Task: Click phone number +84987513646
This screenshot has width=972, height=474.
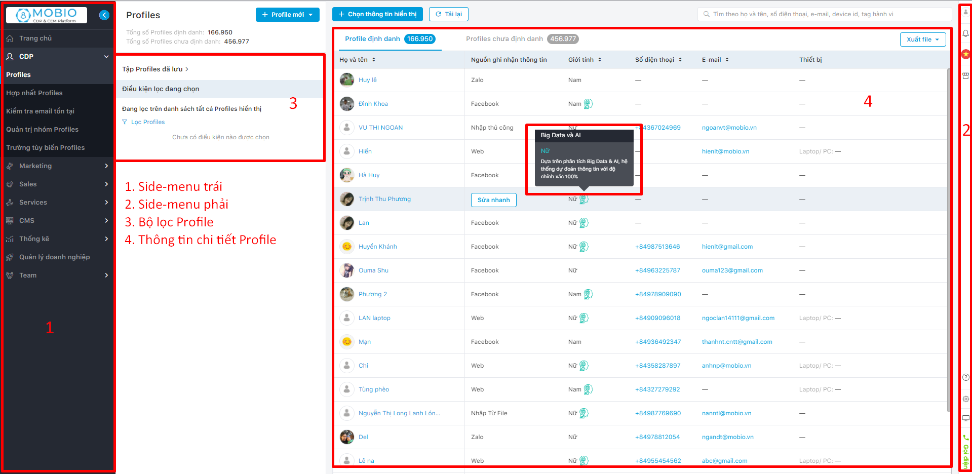Action: pyautogui.click(x=657, y=247)
